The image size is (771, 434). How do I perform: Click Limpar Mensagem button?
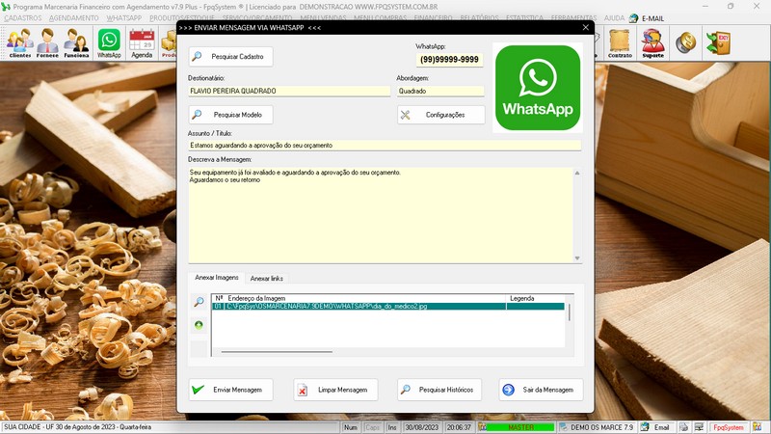click(x=335, y=390)
